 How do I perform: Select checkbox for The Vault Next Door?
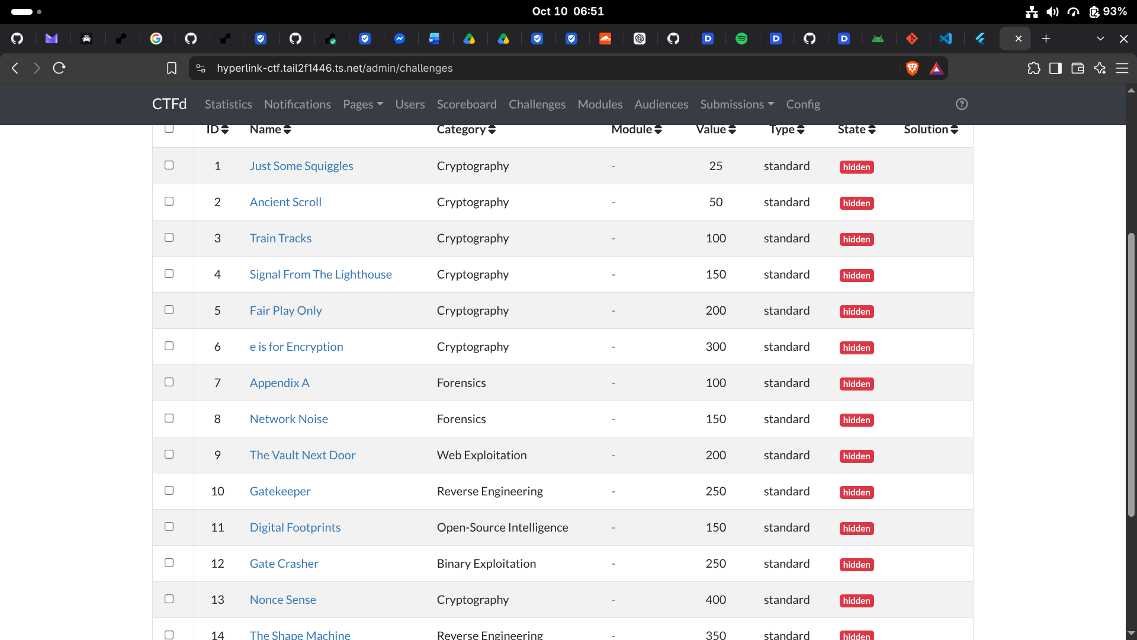pyautogui.click(x=169, y=455)
